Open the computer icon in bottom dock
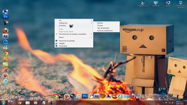This screenshot has height=105, width=187. coord(109,96)
